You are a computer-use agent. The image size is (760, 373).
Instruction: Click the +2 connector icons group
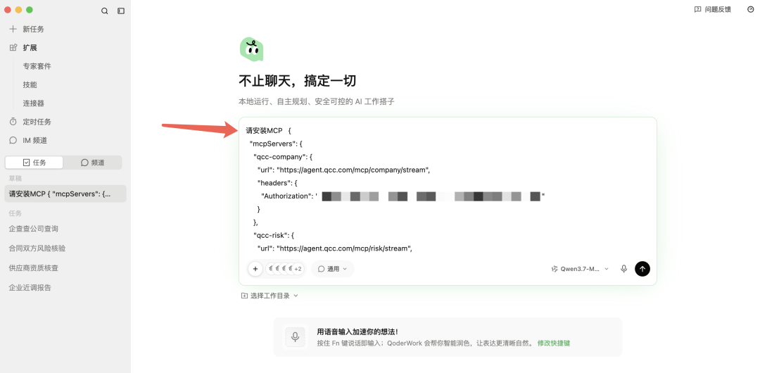pyautogui.click(x=286, y=269)
